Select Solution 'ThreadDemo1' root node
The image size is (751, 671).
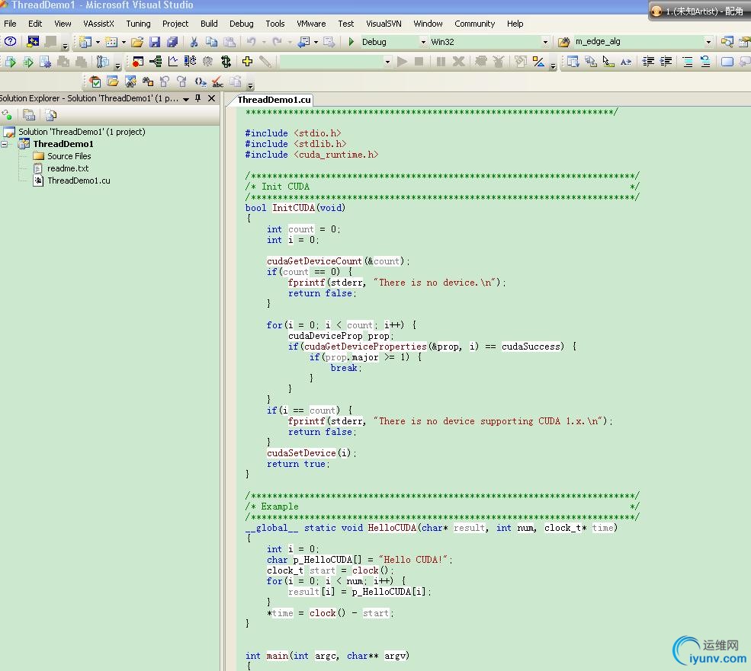click(x=82, y=132)
